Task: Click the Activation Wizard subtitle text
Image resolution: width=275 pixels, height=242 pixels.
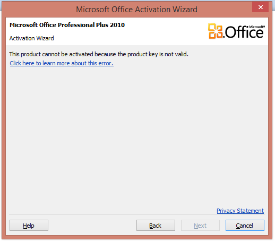Action: pos(31,38)
